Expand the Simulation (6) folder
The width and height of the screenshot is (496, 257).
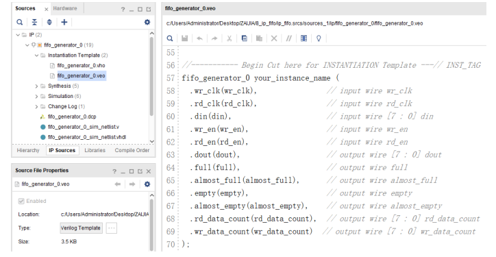37,96
